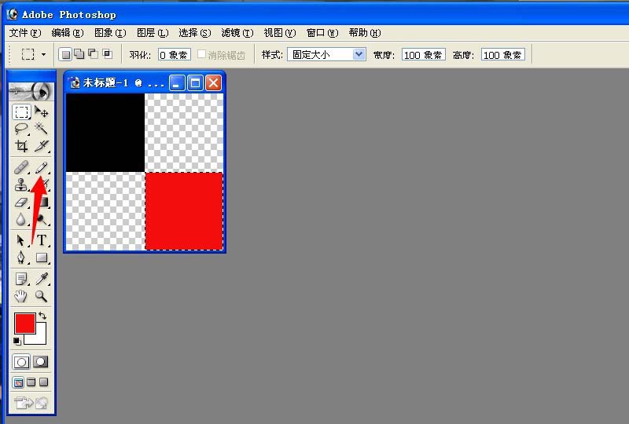Toggle the anti-alias checkbox
The height and width of the screenshot is (424, 629).
[202, 54]
